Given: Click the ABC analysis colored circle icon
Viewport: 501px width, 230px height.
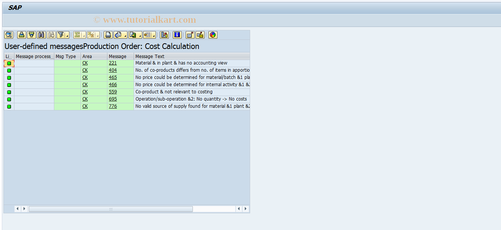Looking at the screenshot, I should coord(213,35).
